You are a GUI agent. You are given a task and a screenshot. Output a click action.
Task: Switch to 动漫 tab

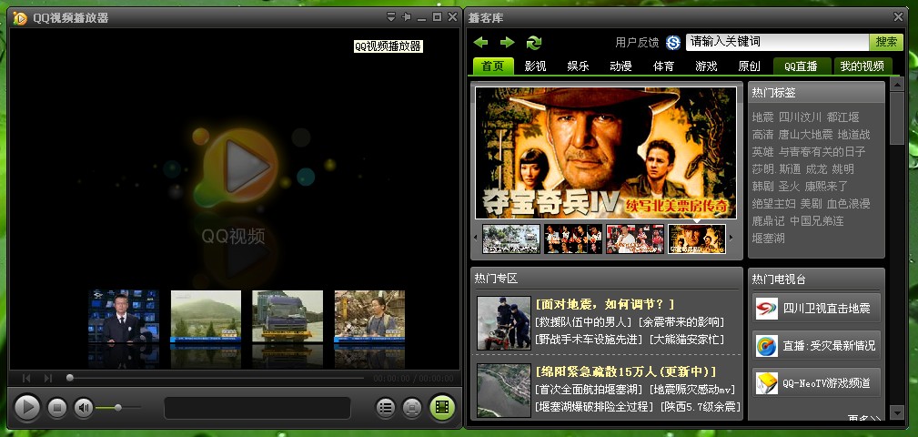click(x=620, y=66)
